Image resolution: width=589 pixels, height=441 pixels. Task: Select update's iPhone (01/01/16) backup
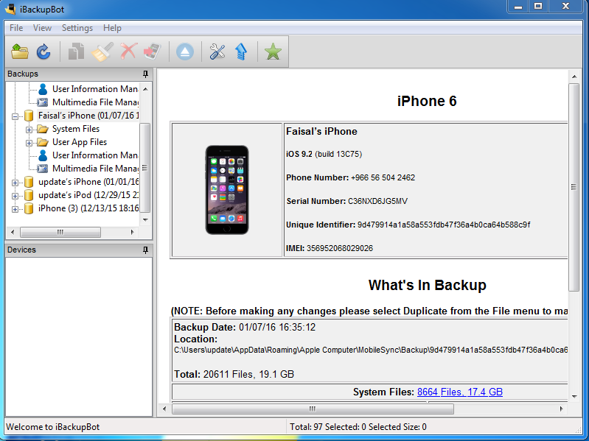click(x=88, y=182)
